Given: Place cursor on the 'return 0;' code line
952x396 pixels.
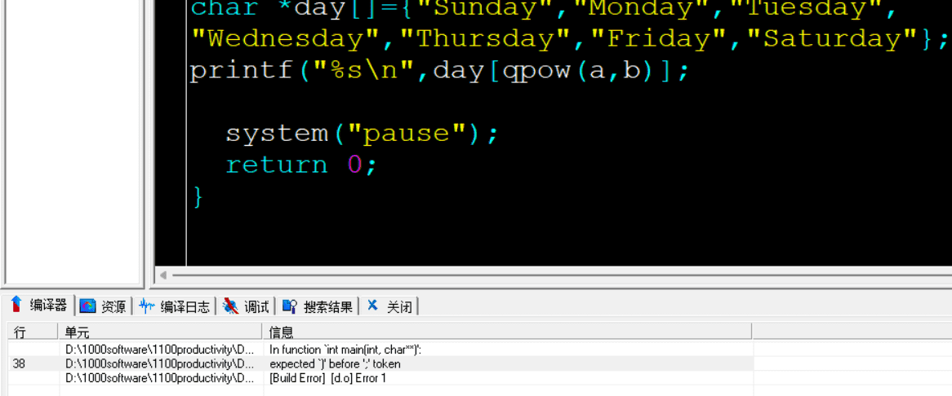Looking at the screenshot, I should click(x=300, y=165).
